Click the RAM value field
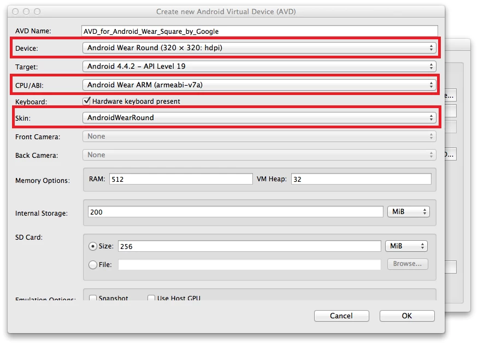 tap(181, 179)
